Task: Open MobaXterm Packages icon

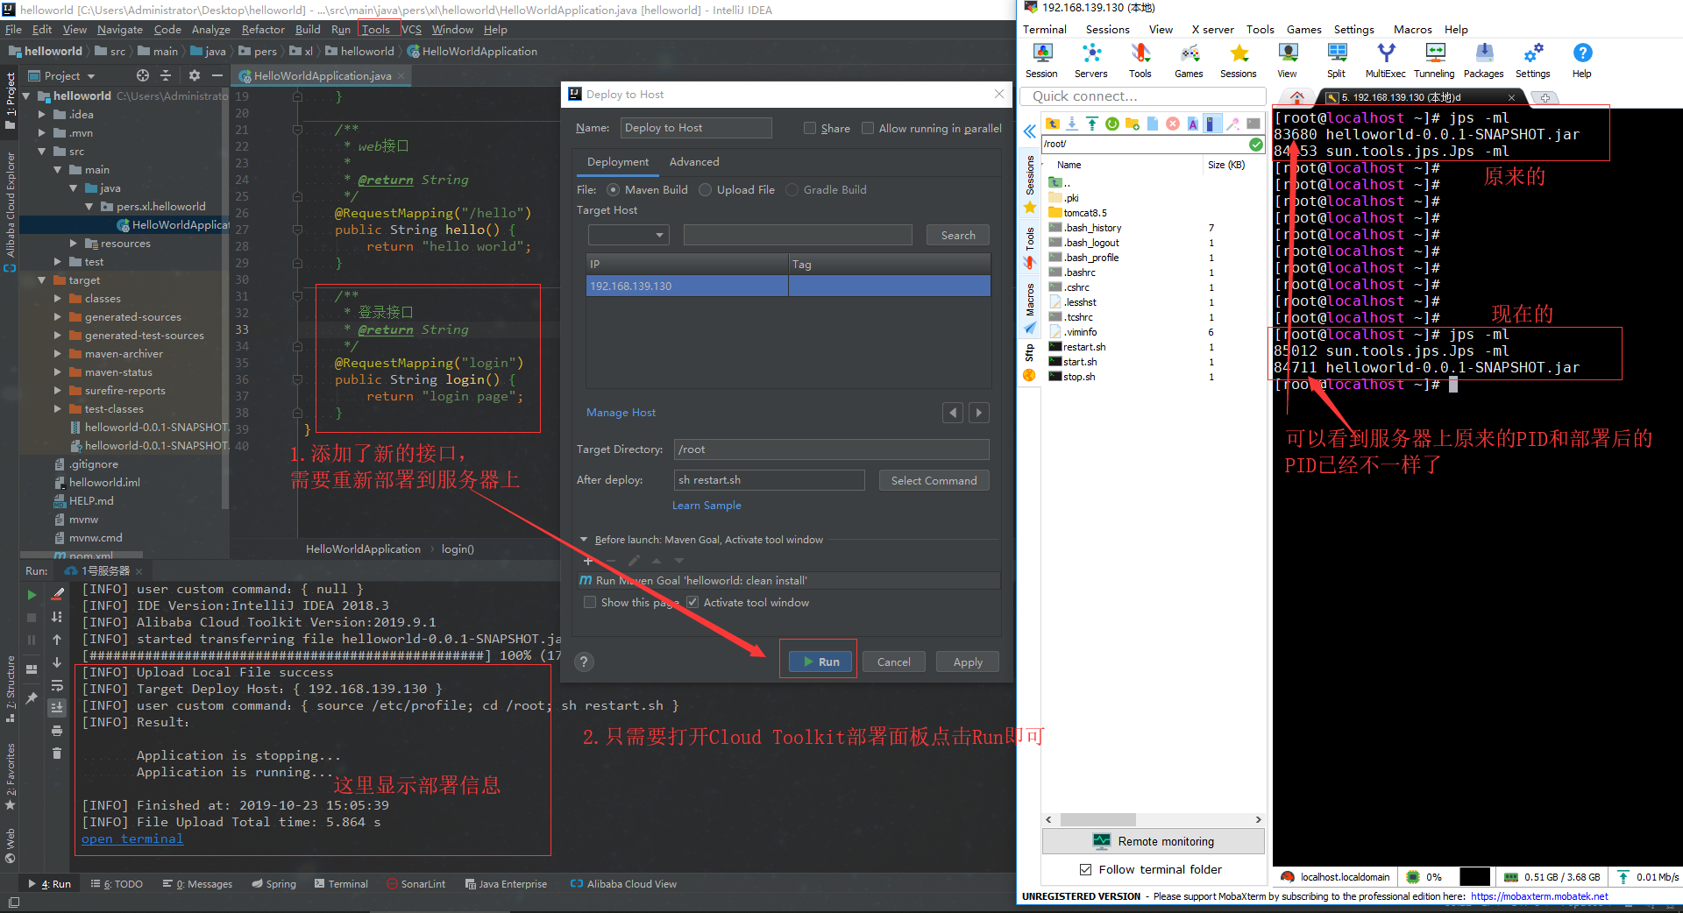Action: (x=1484, y=61)
